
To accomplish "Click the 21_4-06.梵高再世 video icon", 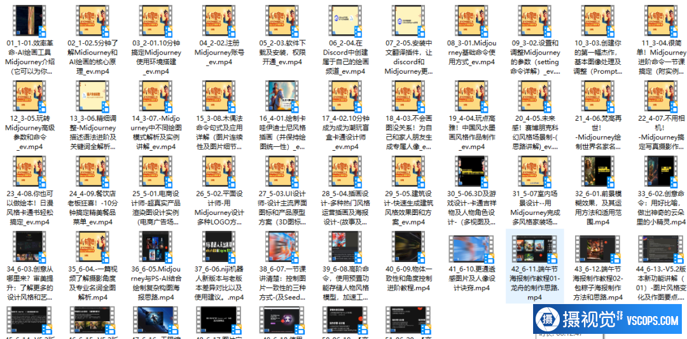I will (599, 95).
